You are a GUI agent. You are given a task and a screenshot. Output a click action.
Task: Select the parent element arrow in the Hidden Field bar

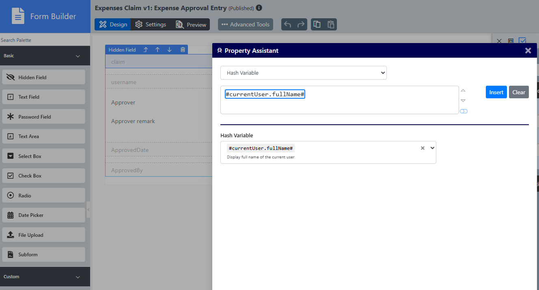(x=146, y=50)
